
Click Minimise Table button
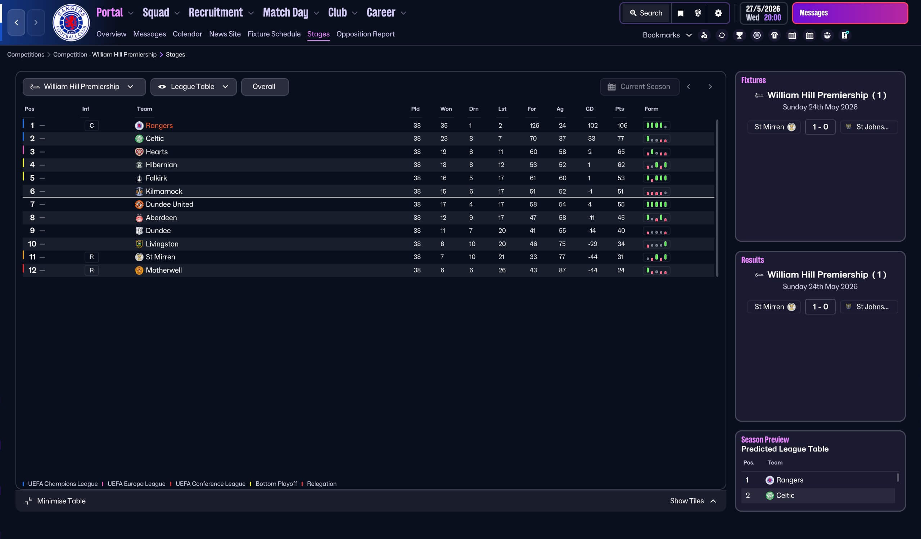click(55, 500)
